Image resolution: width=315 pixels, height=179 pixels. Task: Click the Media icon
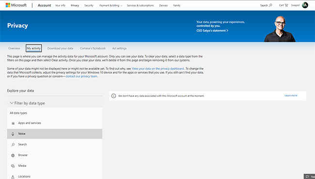[x=13, y=166]
